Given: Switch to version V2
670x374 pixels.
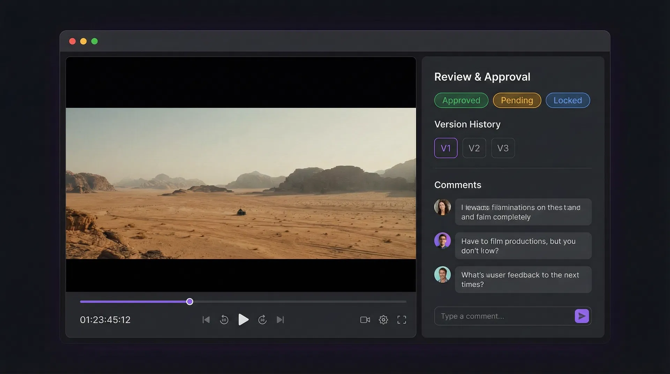Looking at the screenshot, I should (x=474, y=148).
